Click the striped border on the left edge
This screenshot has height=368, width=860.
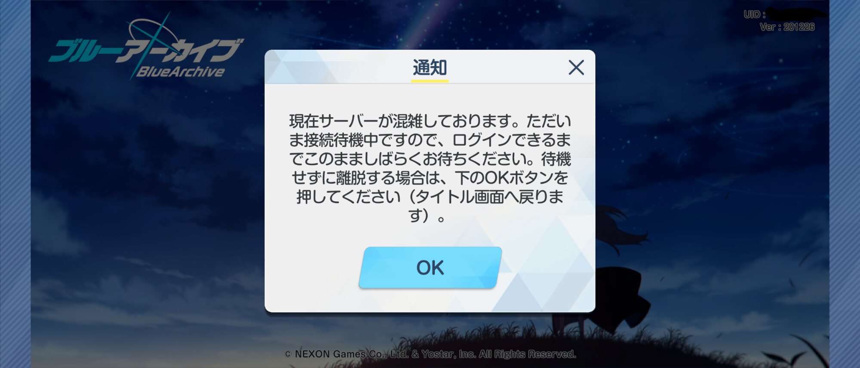(15, 184)
